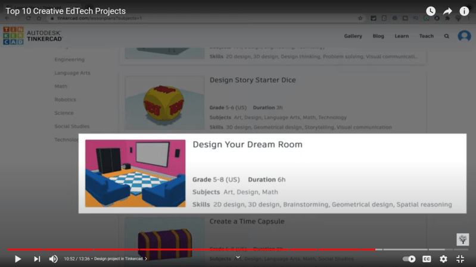
Task: Mute the video volume
Action: click(x=53, y=259)
